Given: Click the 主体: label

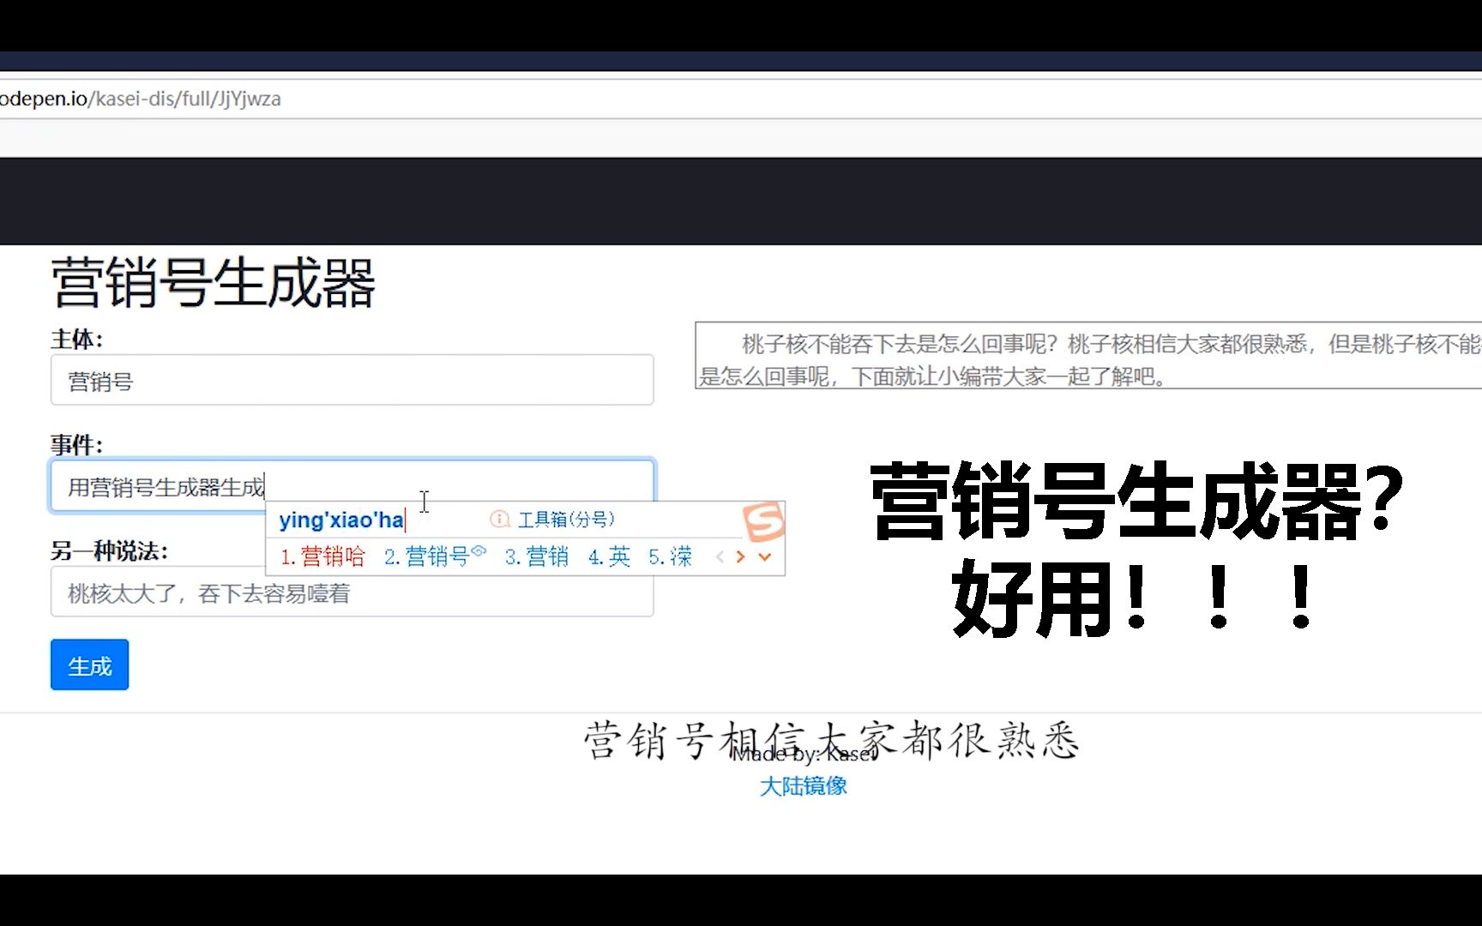Looking at the screenshot, I should (77, 340).
